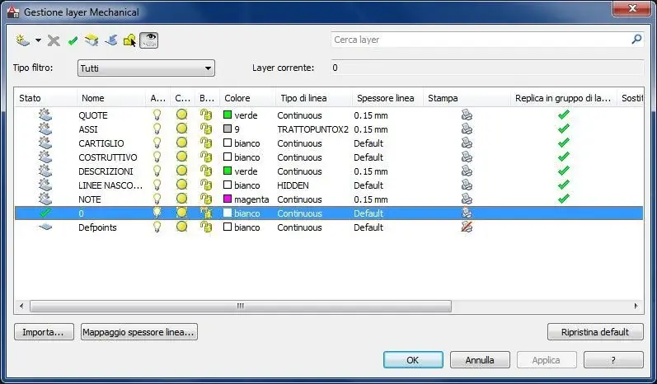Viewport: 657px width, 384px height.
Task: Toggle the printer icon for ASSI layer
Action: click(x=467, y=129)
